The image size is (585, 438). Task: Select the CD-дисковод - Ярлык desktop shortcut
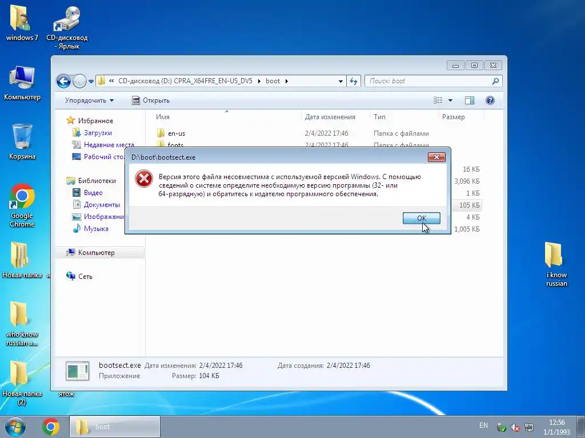[x=67, y=27]
